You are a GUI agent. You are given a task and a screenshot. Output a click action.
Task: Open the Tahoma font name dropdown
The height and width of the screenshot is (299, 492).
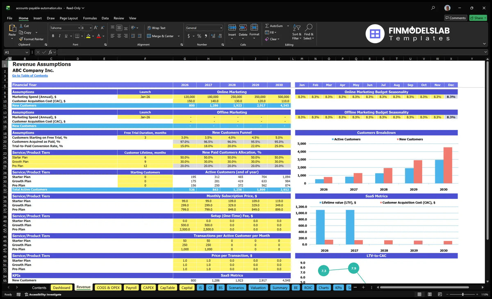pos(78,28)
